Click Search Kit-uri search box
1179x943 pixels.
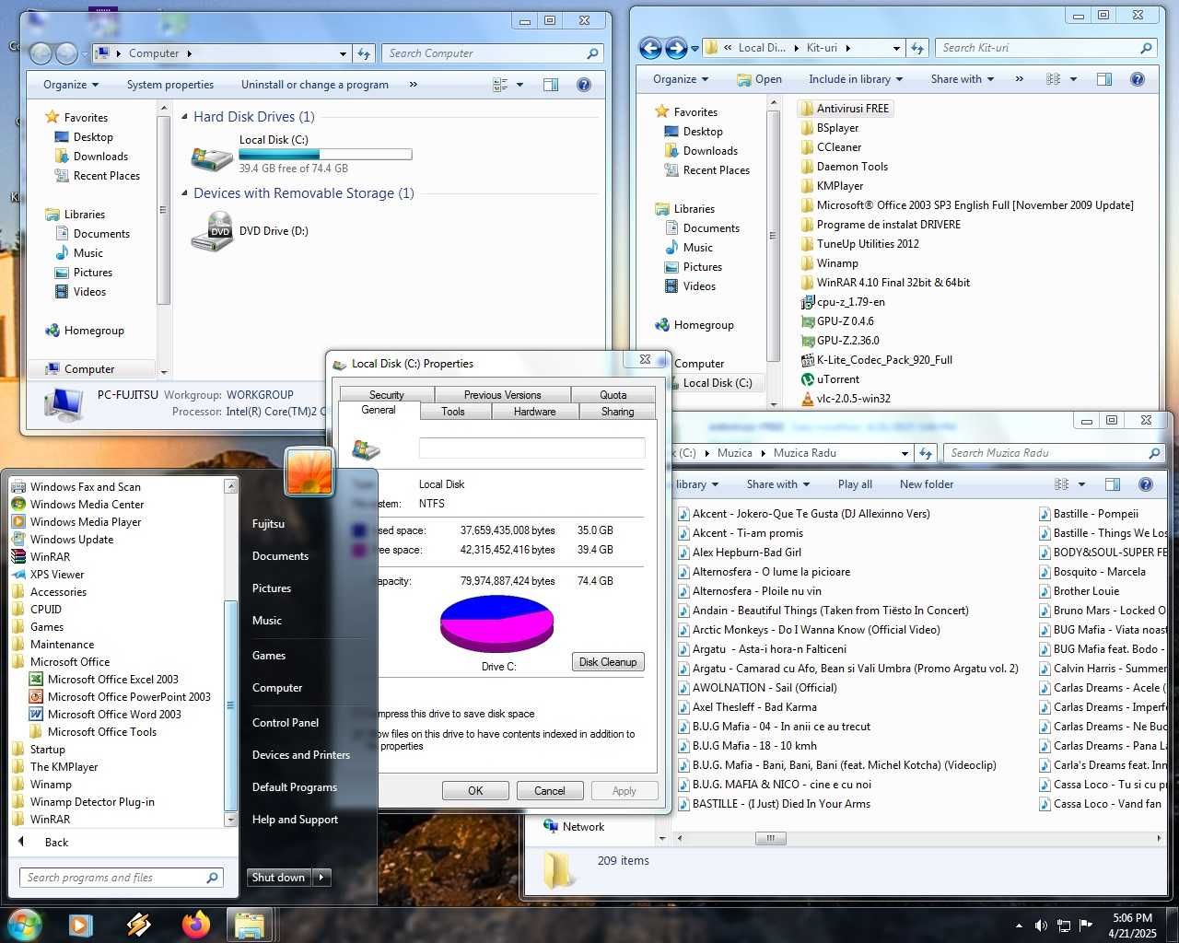1046,48
